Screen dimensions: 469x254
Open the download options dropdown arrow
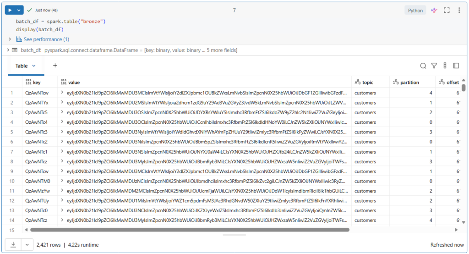pos(27,245)
